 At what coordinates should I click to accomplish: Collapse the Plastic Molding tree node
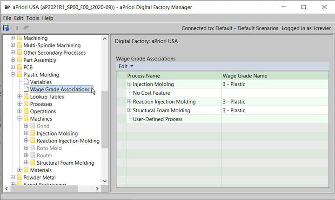pos(13,75)
